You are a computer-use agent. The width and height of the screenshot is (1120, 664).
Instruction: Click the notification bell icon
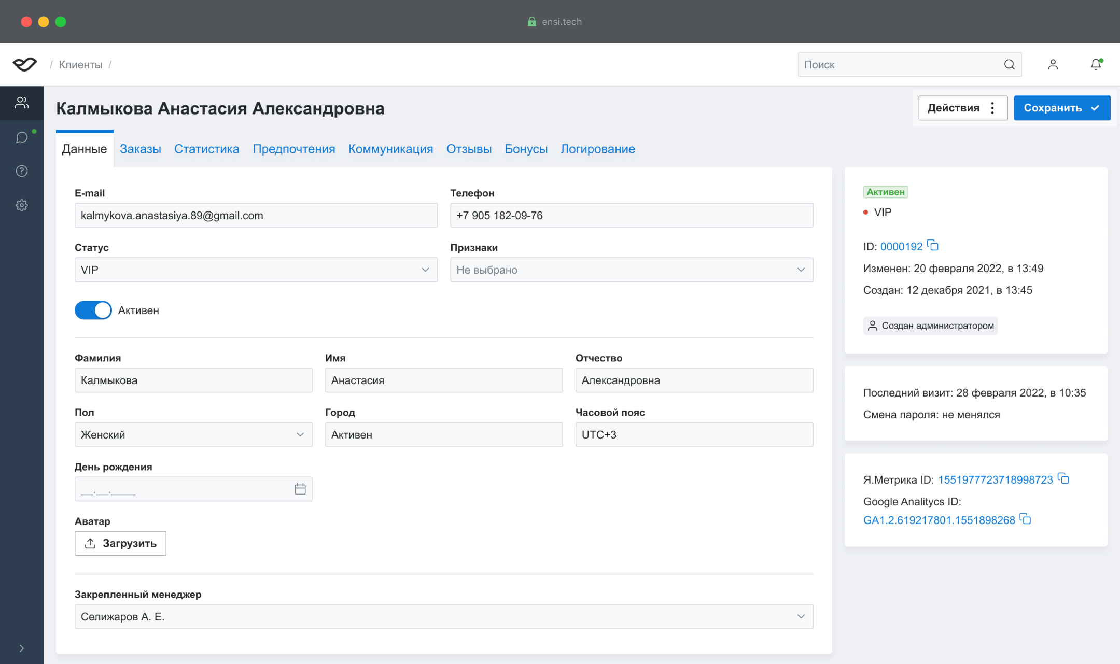[1095, 64]
